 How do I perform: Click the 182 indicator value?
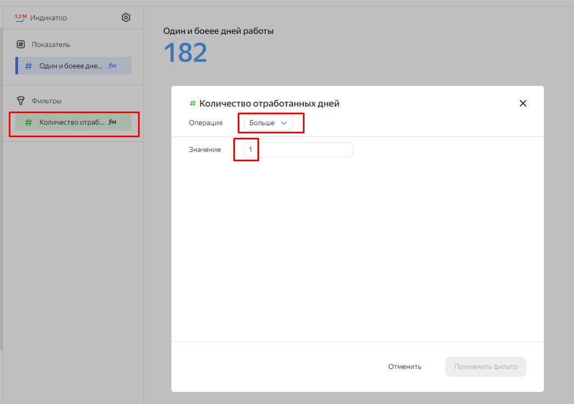185,52
